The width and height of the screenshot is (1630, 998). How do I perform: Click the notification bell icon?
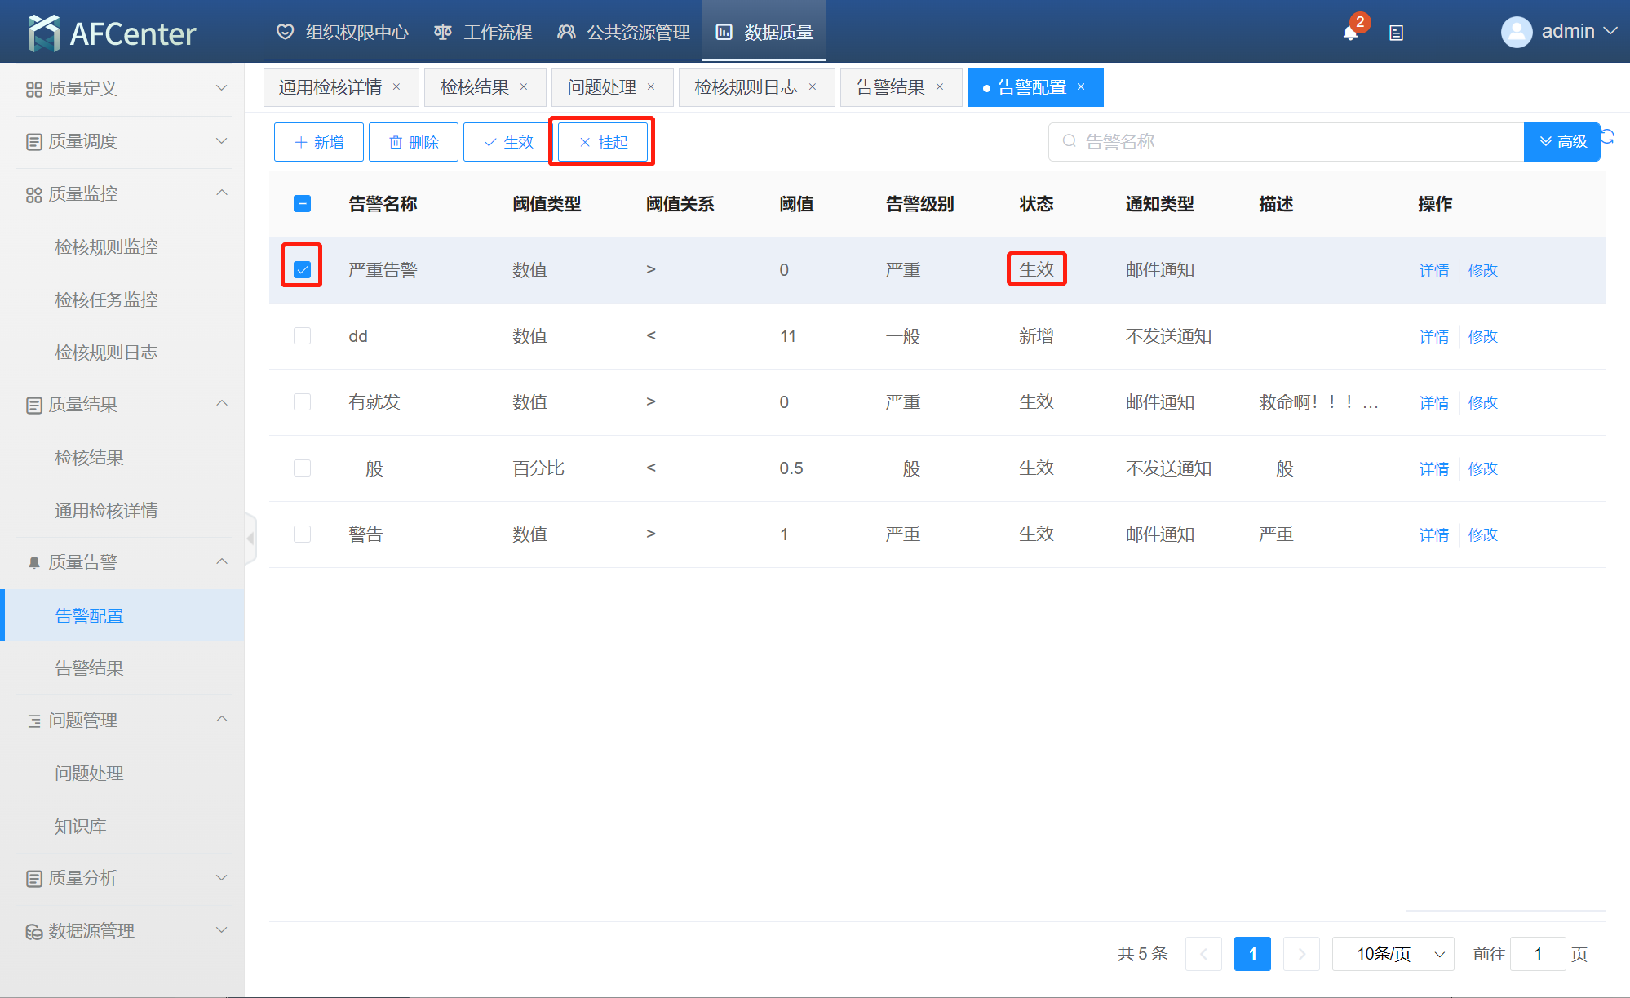tap(1350, 33)
